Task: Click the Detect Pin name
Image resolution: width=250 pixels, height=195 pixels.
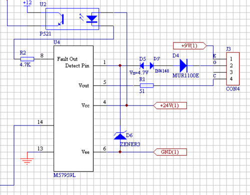Action: click(x=77, y=65)
